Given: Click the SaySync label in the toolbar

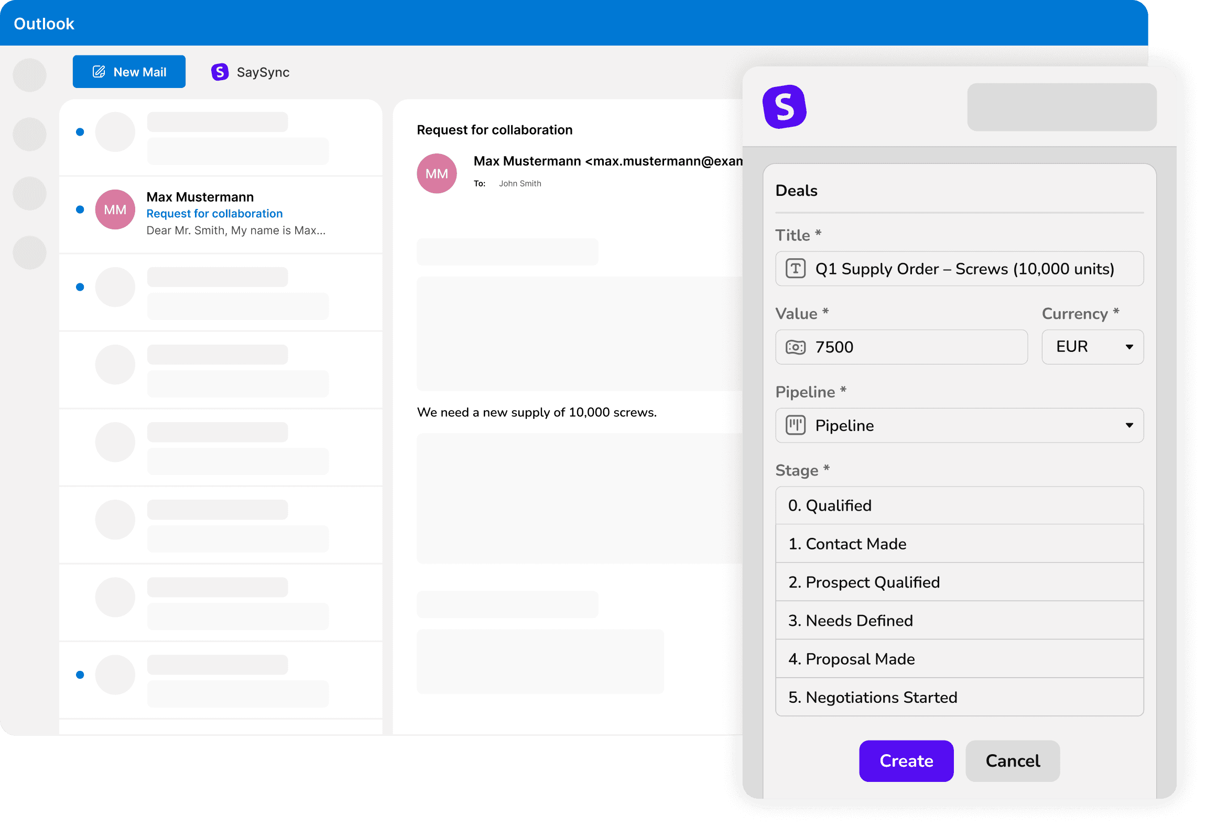Looking at the screenshot, I should (263, 72).
